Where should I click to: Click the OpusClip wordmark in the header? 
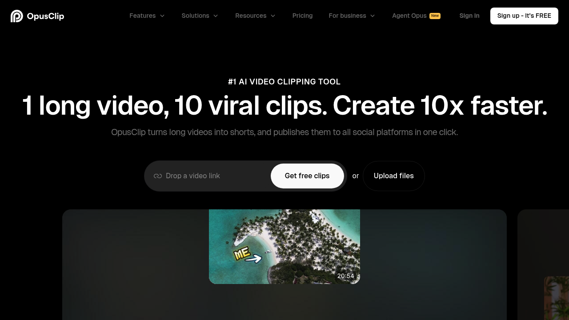[46, 16]
